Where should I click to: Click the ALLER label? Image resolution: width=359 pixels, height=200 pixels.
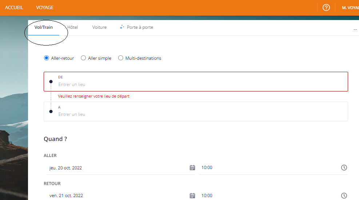[x=50, y=156]
